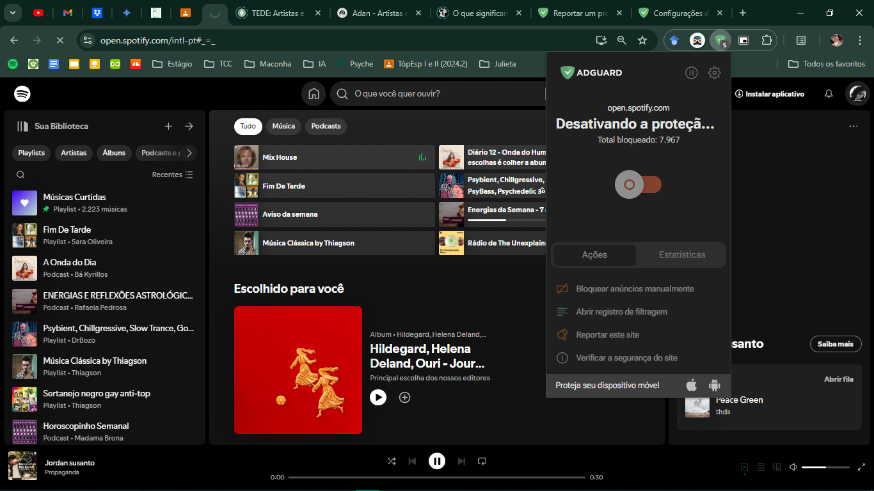
Task: Open Chrome extensions puzzle icon
Action: pyautogui.click(x=767, y=40)
